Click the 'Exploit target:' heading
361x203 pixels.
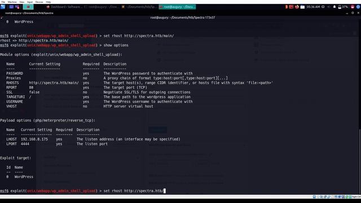tap(16, 158)
